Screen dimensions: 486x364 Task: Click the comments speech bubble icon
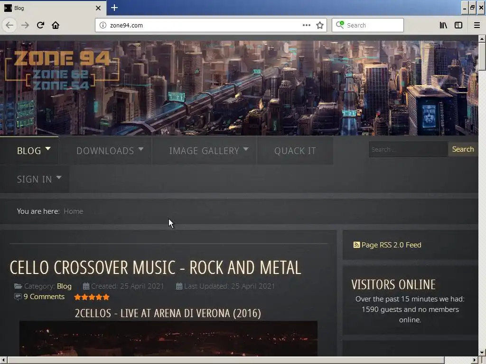point(18,297)
